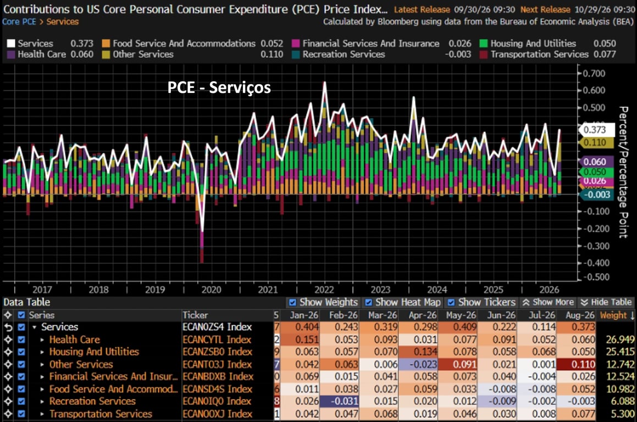Click the orange Food Service legend swatch

(x=106, y=43)
